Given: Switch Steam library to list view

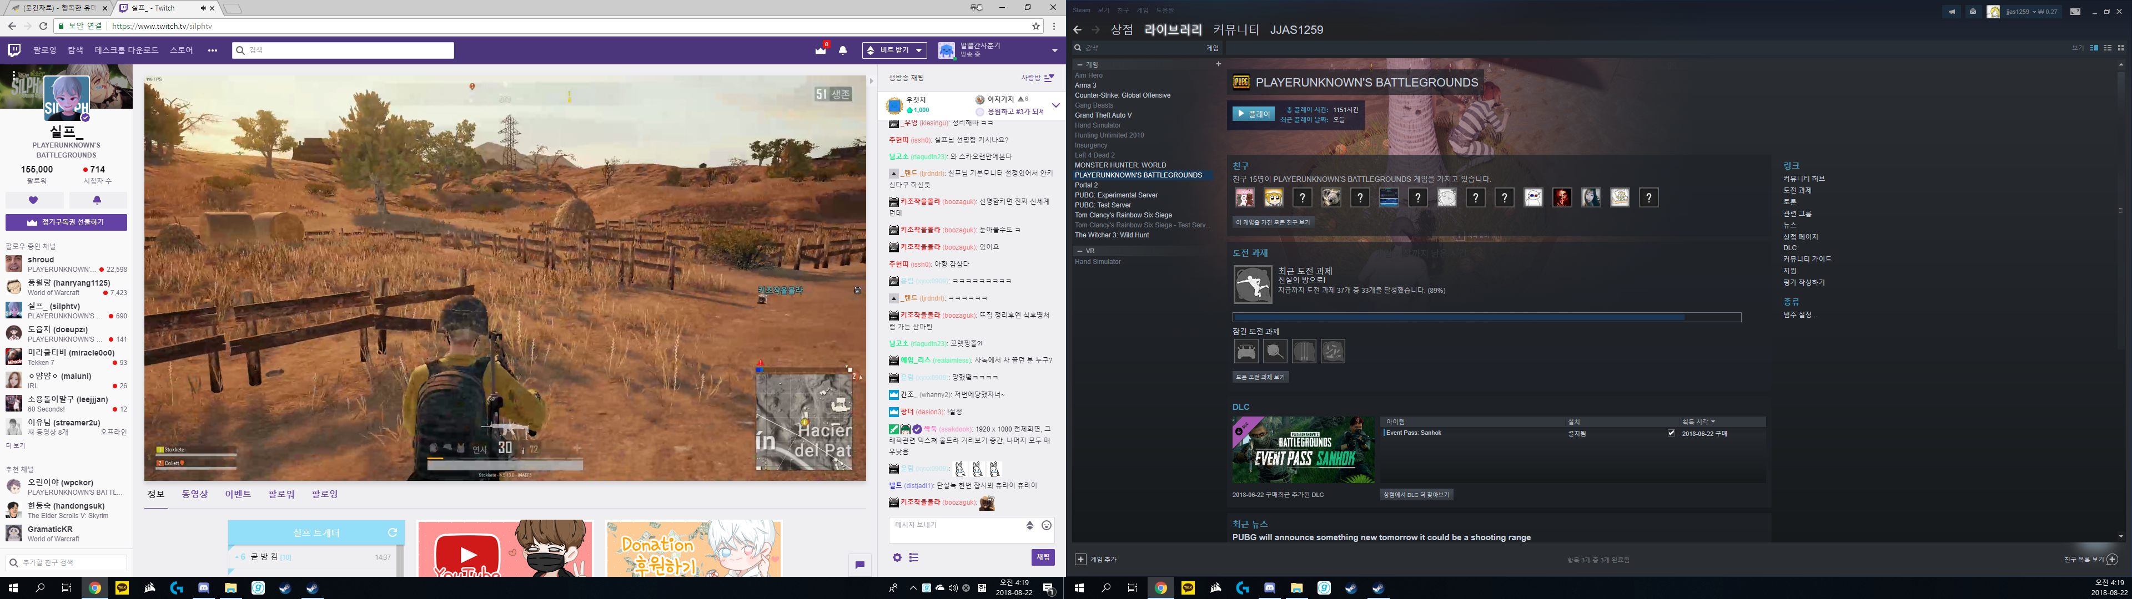Looking at the screenshot, I should 2108,48.
